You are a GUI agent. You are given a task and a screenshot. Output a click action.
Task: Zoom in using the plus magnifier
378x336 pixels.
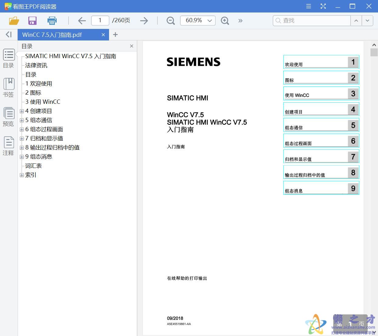click(225, 21)
